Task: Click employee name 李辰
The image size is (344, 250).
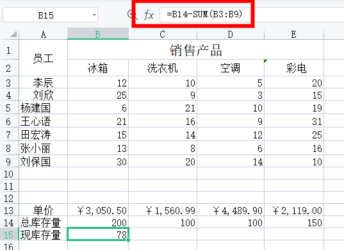Action: tap(43, 83)
